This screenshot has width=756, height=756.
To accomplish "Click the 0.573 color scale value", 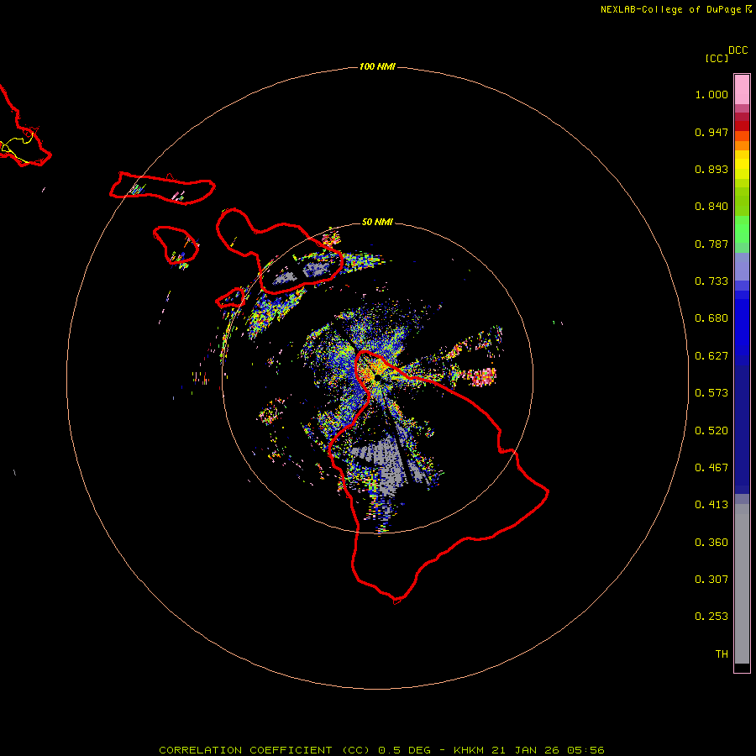I will point(711,393).
